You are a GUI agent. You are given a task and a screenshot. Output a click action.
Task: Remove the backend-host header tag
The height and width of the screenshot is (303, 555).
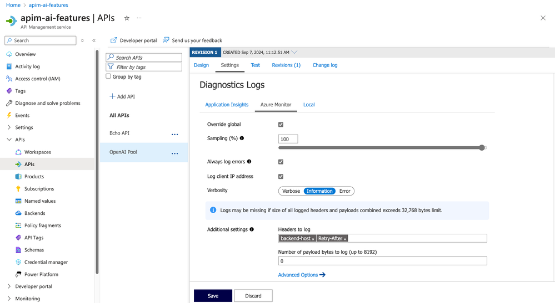(x=313, y=239)
